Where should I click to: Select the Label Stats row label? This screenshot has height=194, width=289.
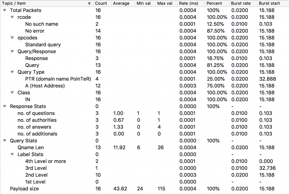(30, 155)
